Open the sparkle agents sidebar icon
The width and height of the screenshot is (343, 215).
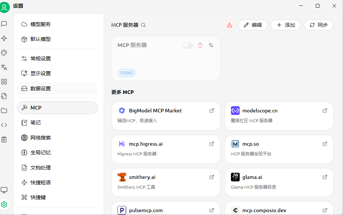[x=4, y=38]
